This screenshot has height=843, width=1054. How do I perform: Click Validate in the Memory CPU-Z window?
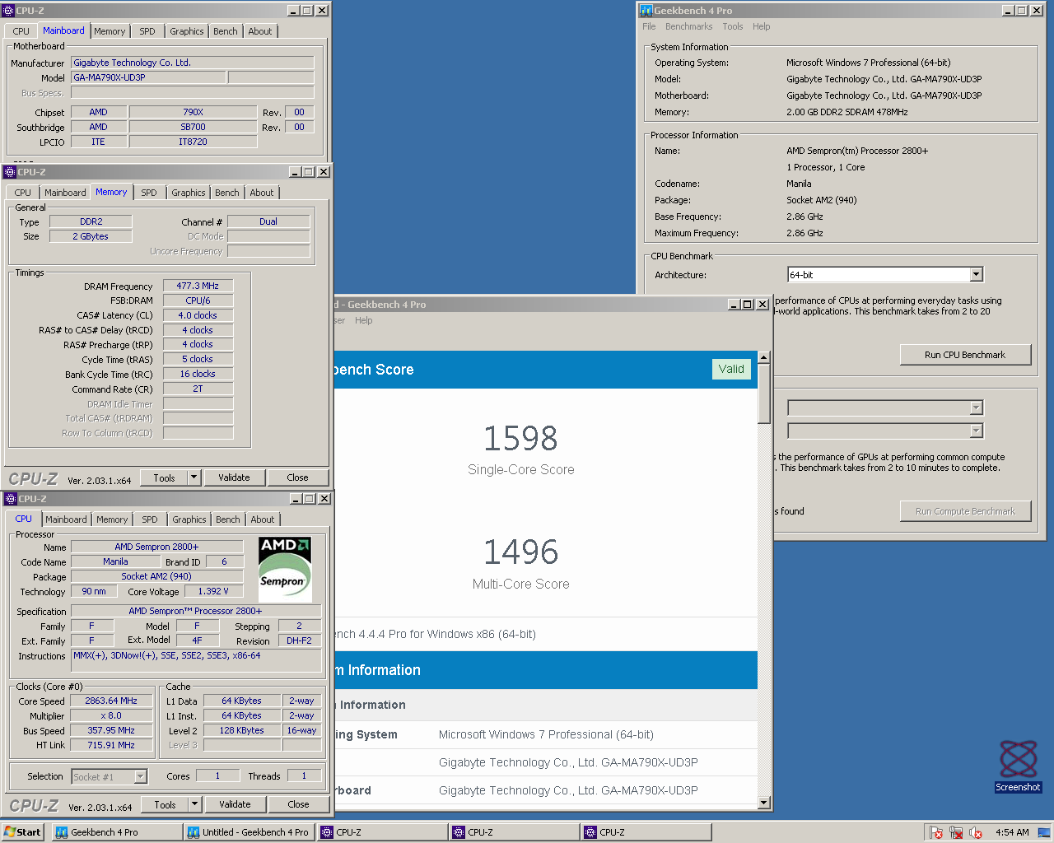coord(234,477)
